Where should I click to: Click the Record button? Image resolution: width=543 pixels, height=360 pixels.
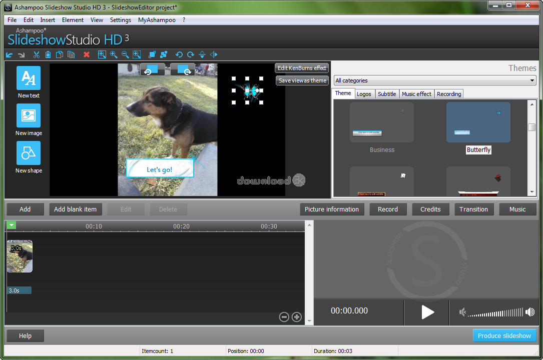point(388,209)
